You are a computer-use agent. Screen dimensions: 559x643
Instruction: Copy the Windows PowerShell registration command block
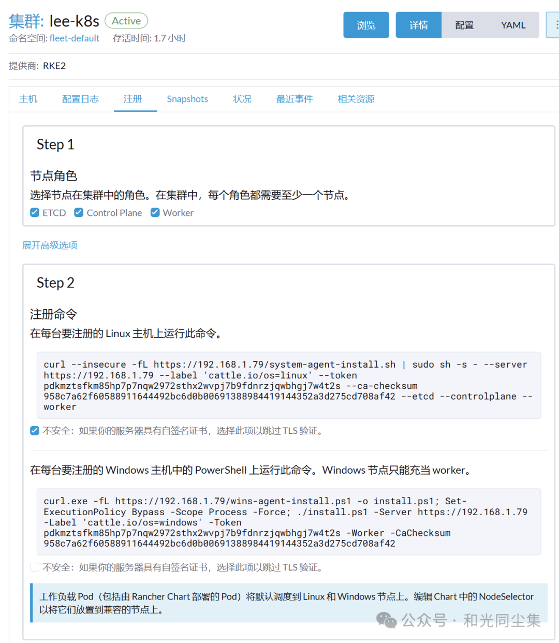pyautogui.click(x=289, y=522)
